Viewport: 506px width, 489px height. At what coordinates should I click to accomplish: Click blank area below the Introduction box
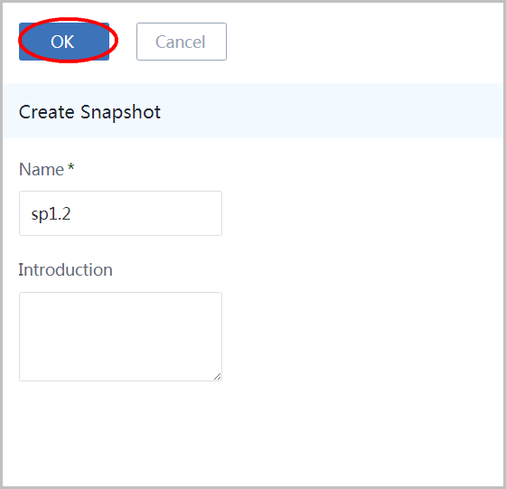pyautogui.click(x=253, y=433)
